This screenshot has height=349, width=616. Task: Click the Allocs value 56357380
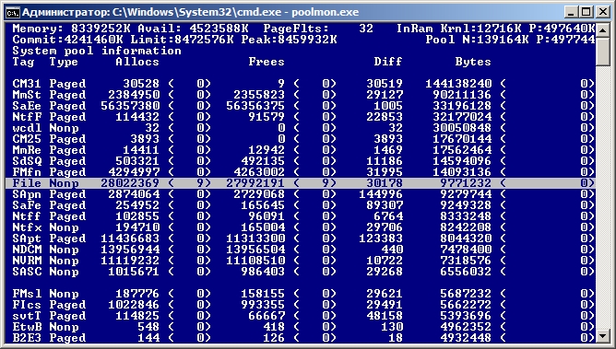[130, 106]
